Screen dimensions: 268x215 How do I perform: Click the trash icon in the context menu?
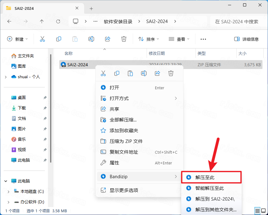tap(171, 74)
